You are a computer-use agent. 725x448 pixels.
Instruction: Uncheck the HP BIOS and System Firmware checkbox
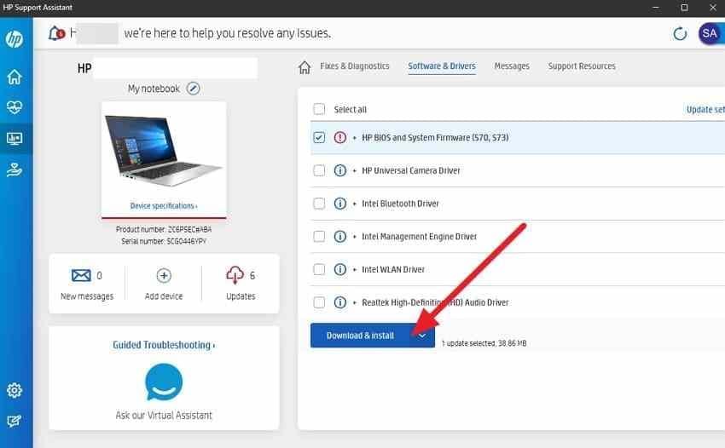click(x=319, y=137)
